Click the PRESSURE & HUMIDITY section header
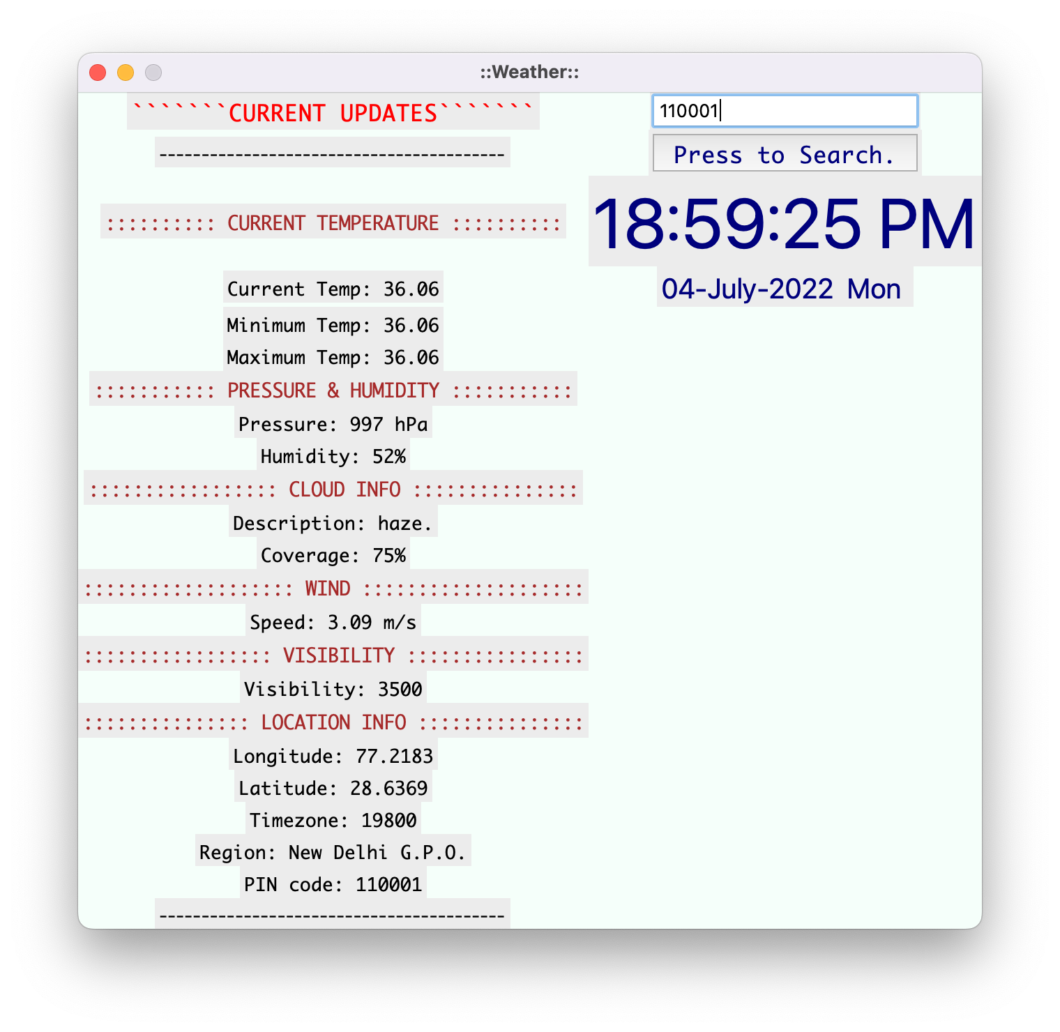This screenshot has height=1032, width=1060. (x=333, y=390)
